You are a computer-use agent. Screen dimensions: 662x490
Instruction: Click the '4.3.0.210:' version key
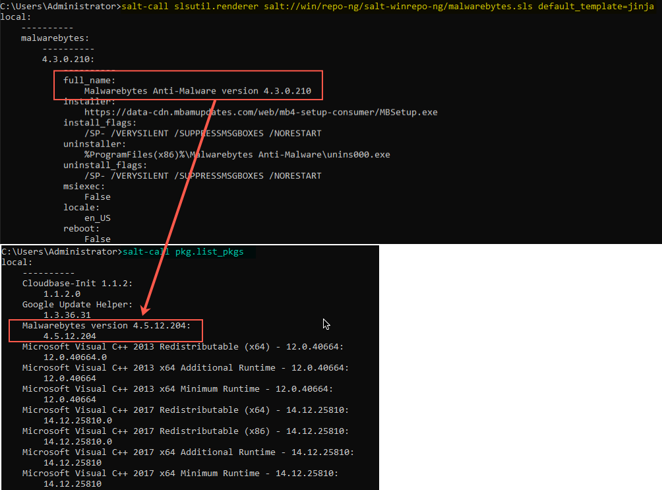pyautogui.click(x=68, y=59)
